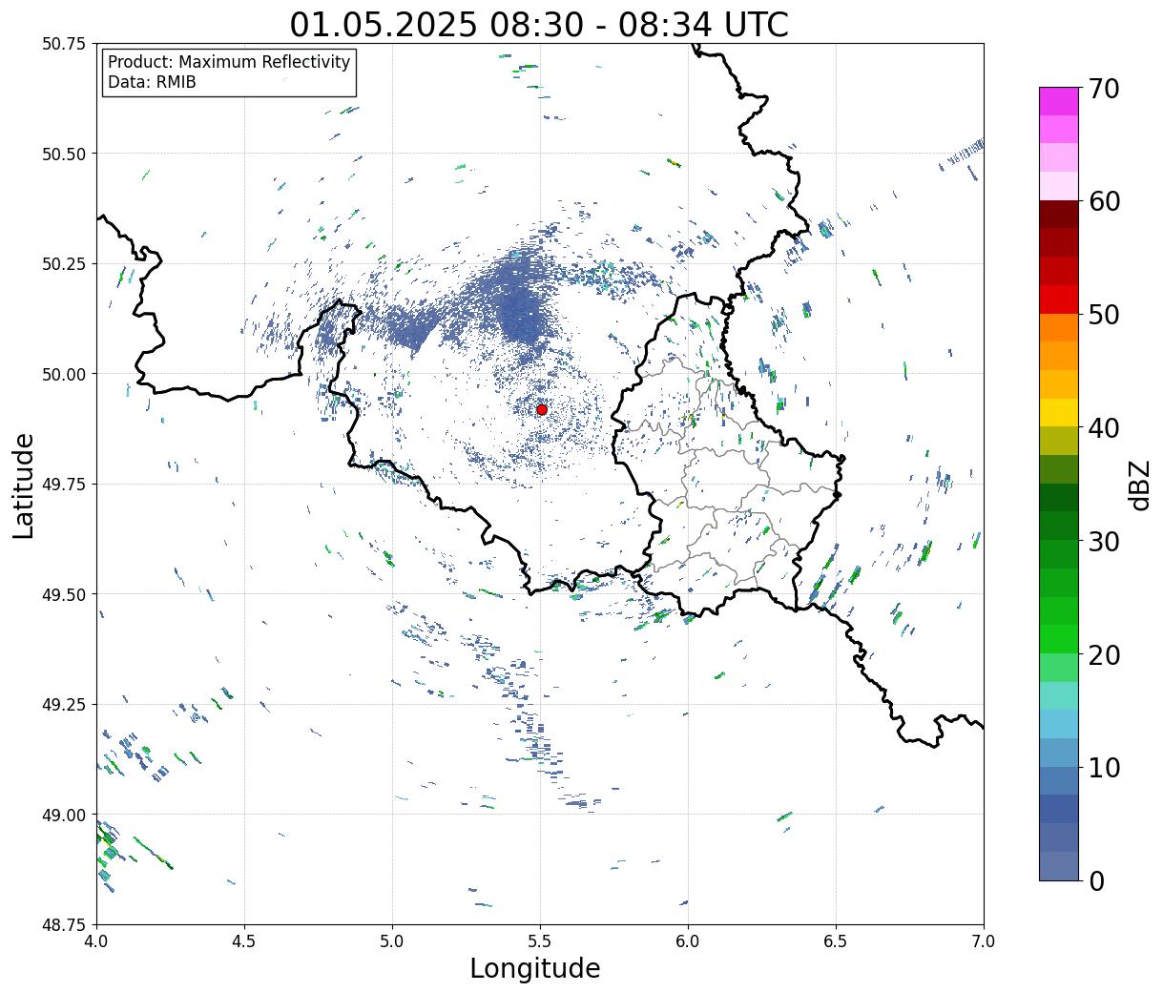
Task: Click the red radar location marker
Action: (542, 409)
